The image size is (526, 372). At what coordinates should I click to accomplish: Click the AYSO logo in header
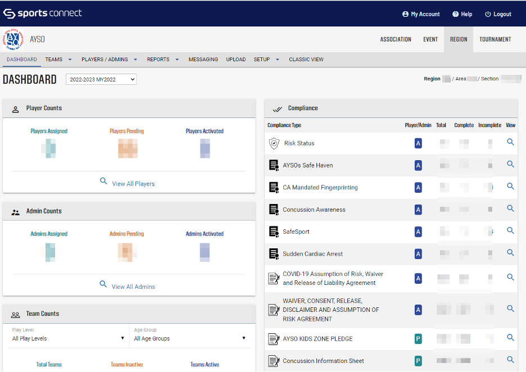13,39
